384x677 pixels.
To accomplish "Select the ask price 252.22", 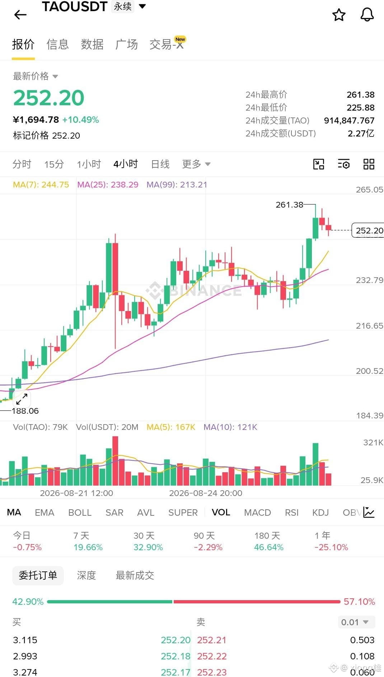I will (x=212, y=656).
